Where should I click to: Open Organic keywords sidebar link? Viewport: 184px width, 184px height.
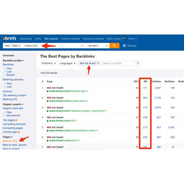tap(13, 108)
